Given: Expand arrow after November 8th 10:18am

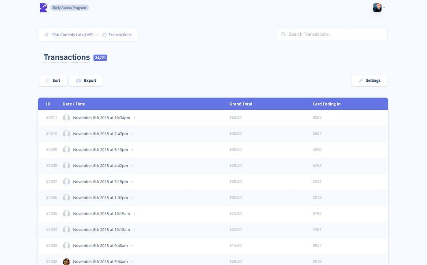Looking at the screenshot, I should pyautogui.click(x=134, y=230).
